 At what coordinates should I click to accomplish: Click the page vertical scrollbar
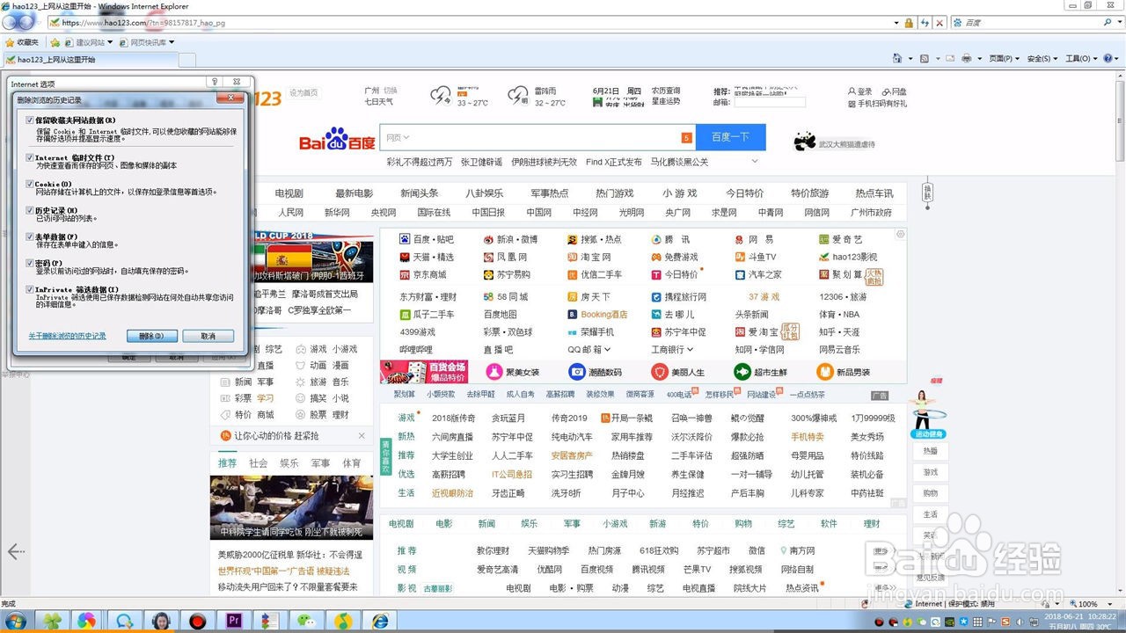click(x=1120, y=334)
